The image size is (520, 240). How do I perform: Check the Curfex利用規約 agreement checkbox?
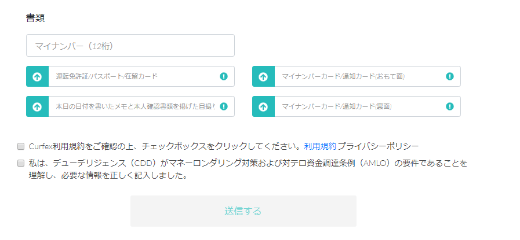[x=21, y=146]
